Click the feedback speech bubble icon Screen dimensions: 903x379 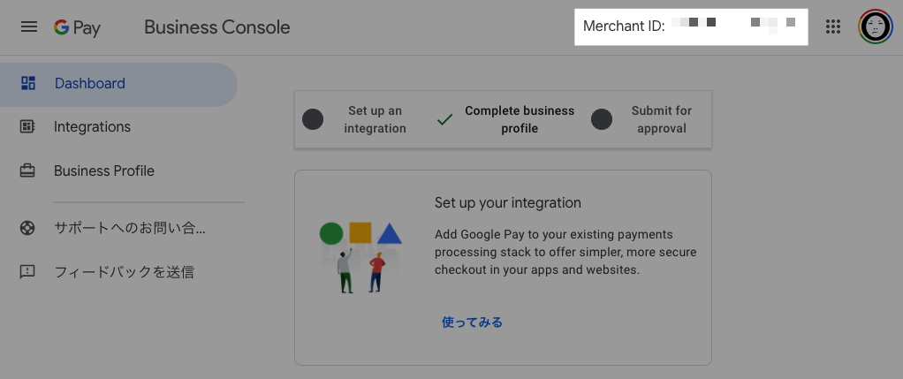27,272
